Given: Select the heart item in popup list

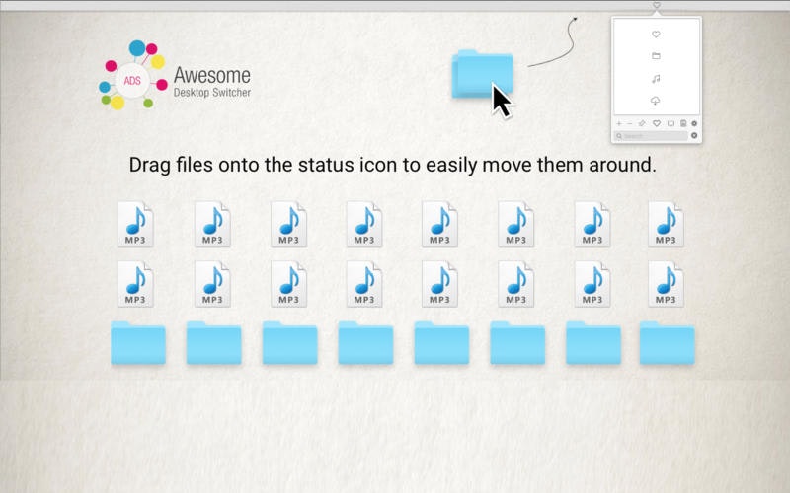Looking at the screenshot, I should pyautogui.click(x=656, y=35).
